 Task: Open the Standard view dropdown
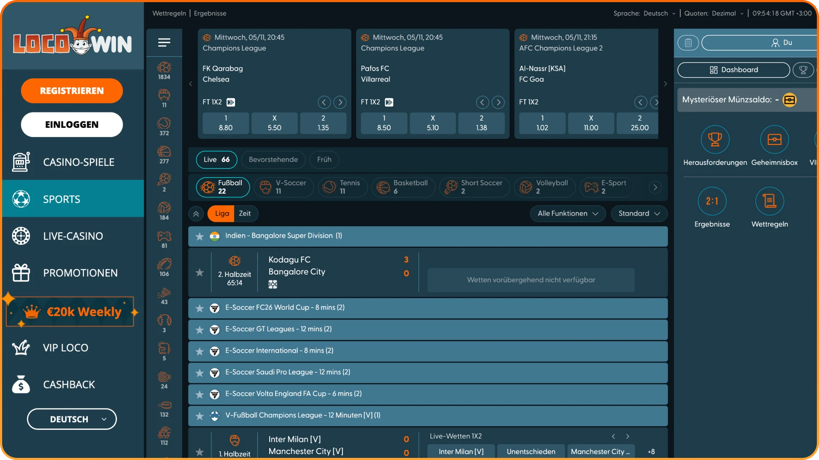(x=639, y=213)
